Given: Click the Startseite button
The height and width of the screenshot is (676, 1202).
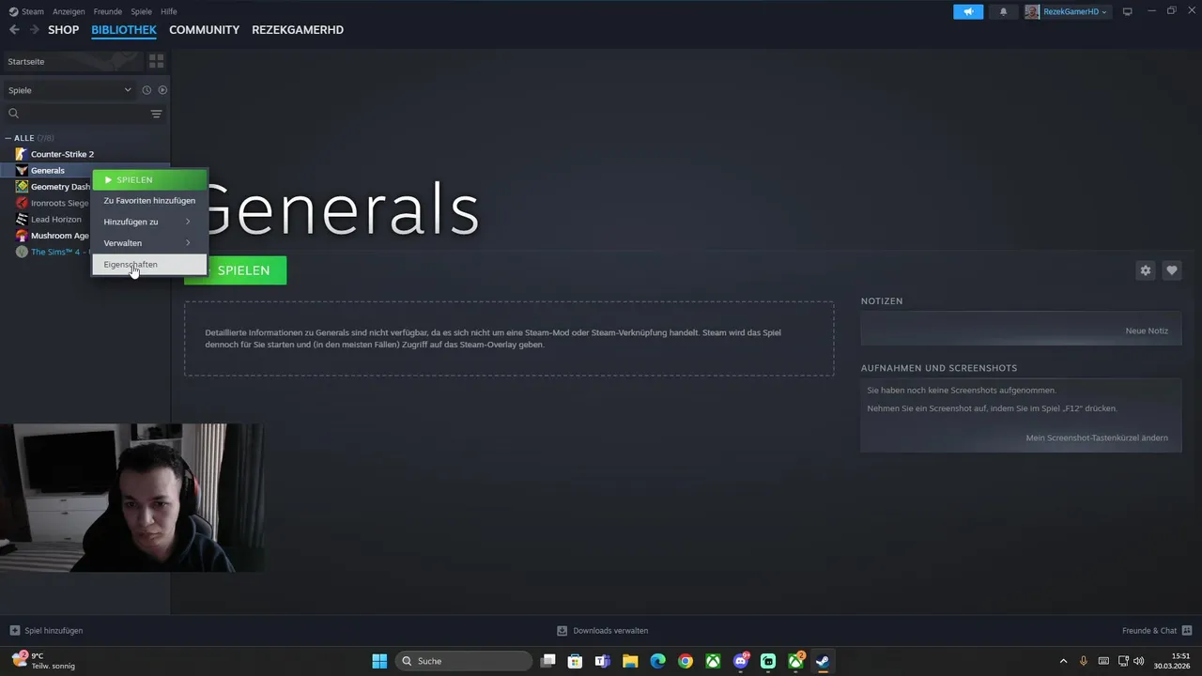Looking at the screenshot, I should (73, 61).
